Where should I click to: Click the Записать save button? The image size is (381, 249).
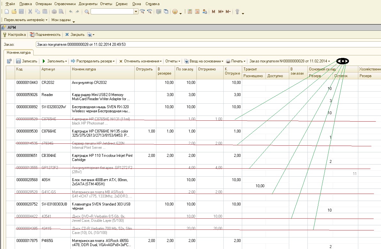click(x=27, y=61)
